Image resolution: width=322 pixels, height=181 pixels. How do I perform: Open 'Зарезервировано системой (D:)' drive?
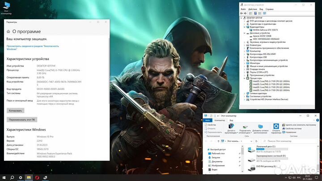tap(268, 158)
